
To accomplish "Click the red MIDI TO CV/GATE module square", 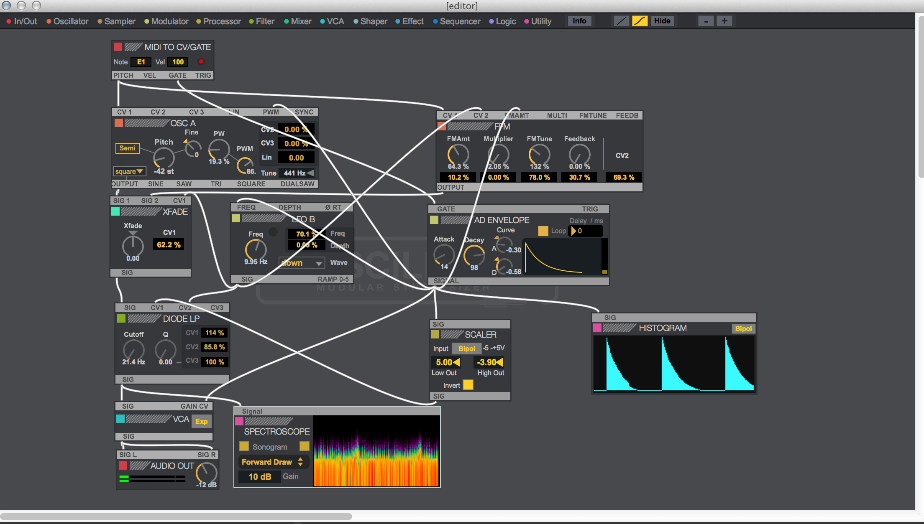I will (118, 47).
